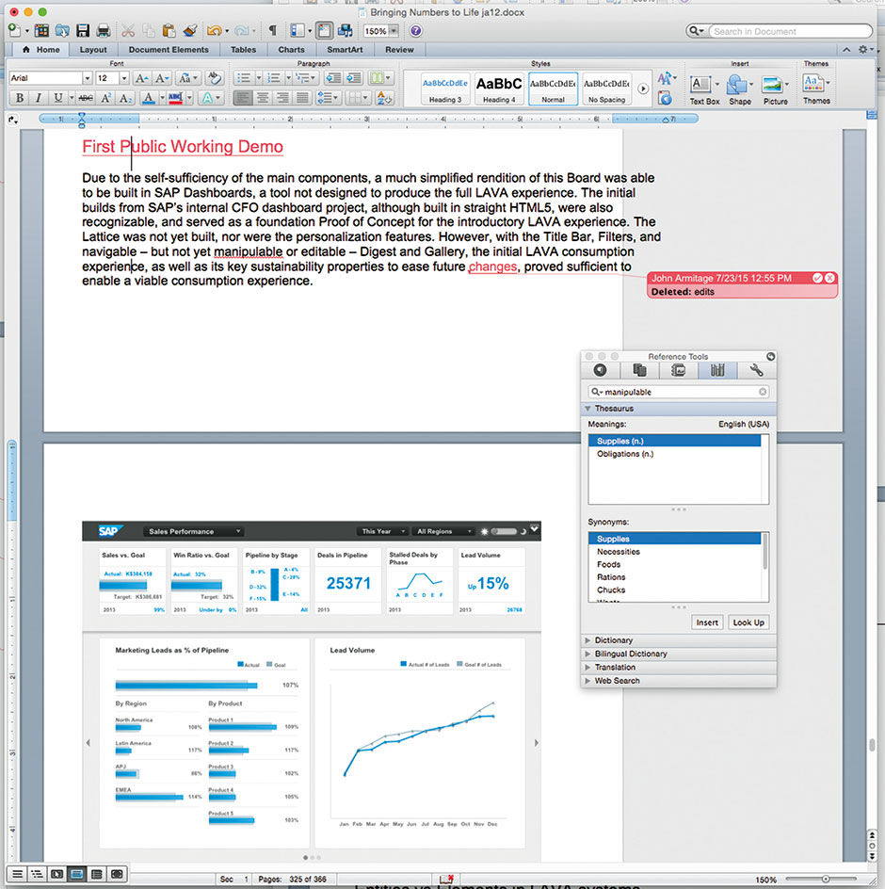Toggle Superscript formatting

click(x=105, y=98)
